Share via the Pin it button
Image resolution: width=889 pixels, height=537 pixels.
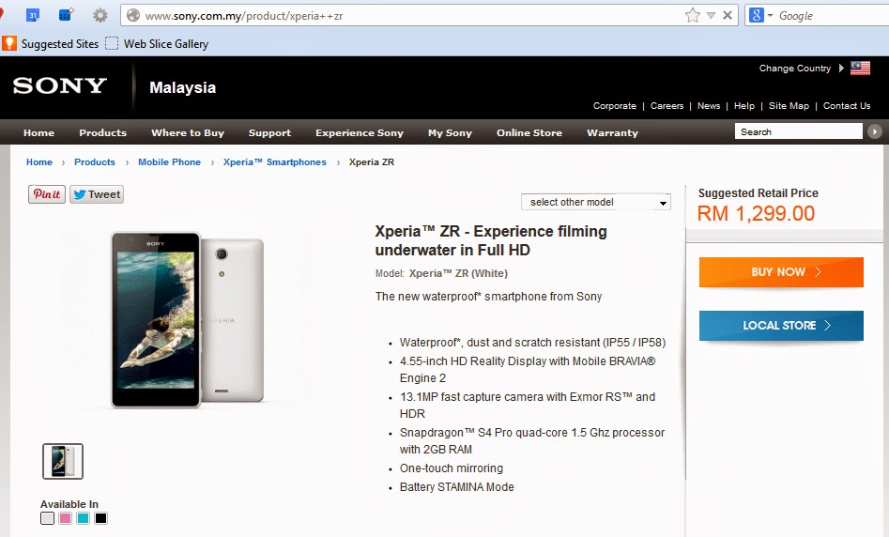click(x=47, y=194)
